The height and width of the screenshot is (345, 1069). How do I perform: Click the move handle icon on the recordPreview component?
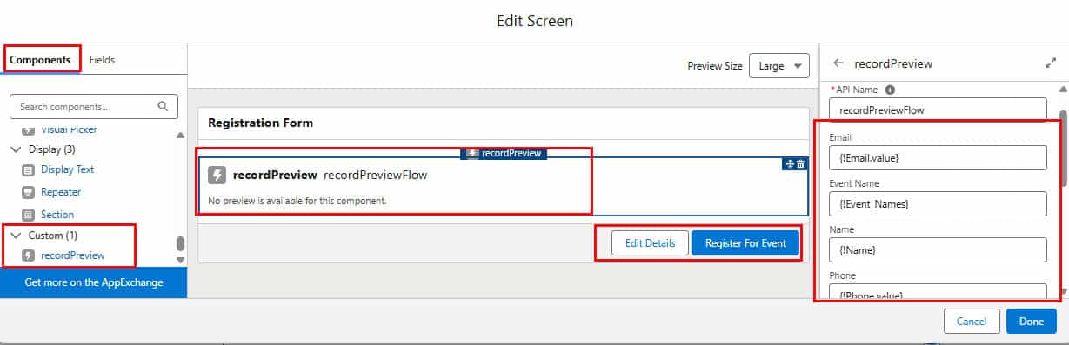[x=790, y=163]
